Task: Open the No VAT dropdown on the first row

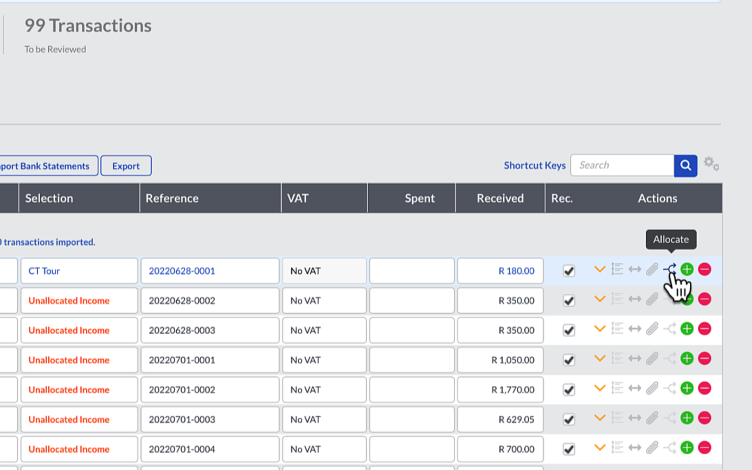Action: (324, 271)
